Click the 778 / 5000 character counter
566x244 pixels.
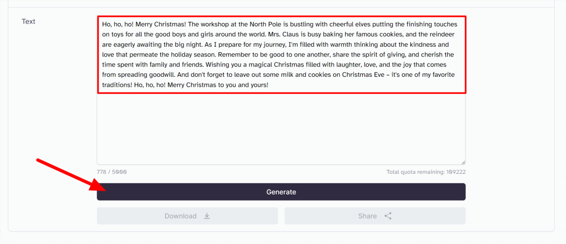(112, 172)
